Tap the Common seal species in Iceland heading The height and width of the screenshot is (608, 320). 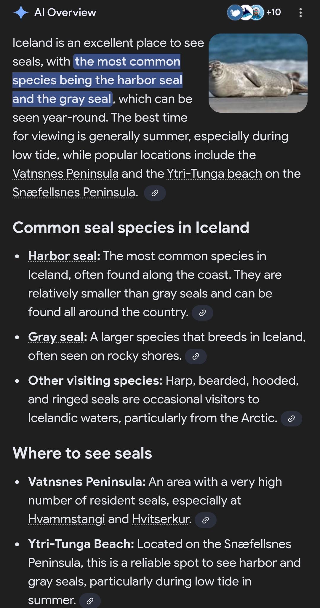(131, 228)
